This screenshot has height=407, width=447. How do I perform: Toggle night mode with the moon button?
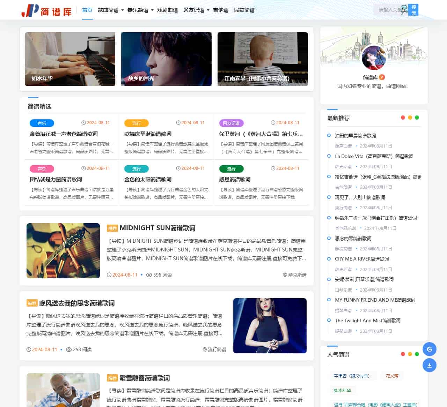pos(430,349)
